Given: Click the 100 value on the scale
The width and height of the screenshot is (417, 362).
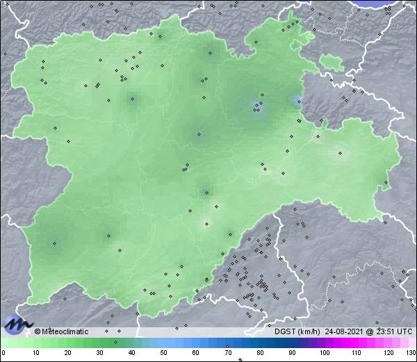Looking at the screenshot, I should tap(325, 353).
